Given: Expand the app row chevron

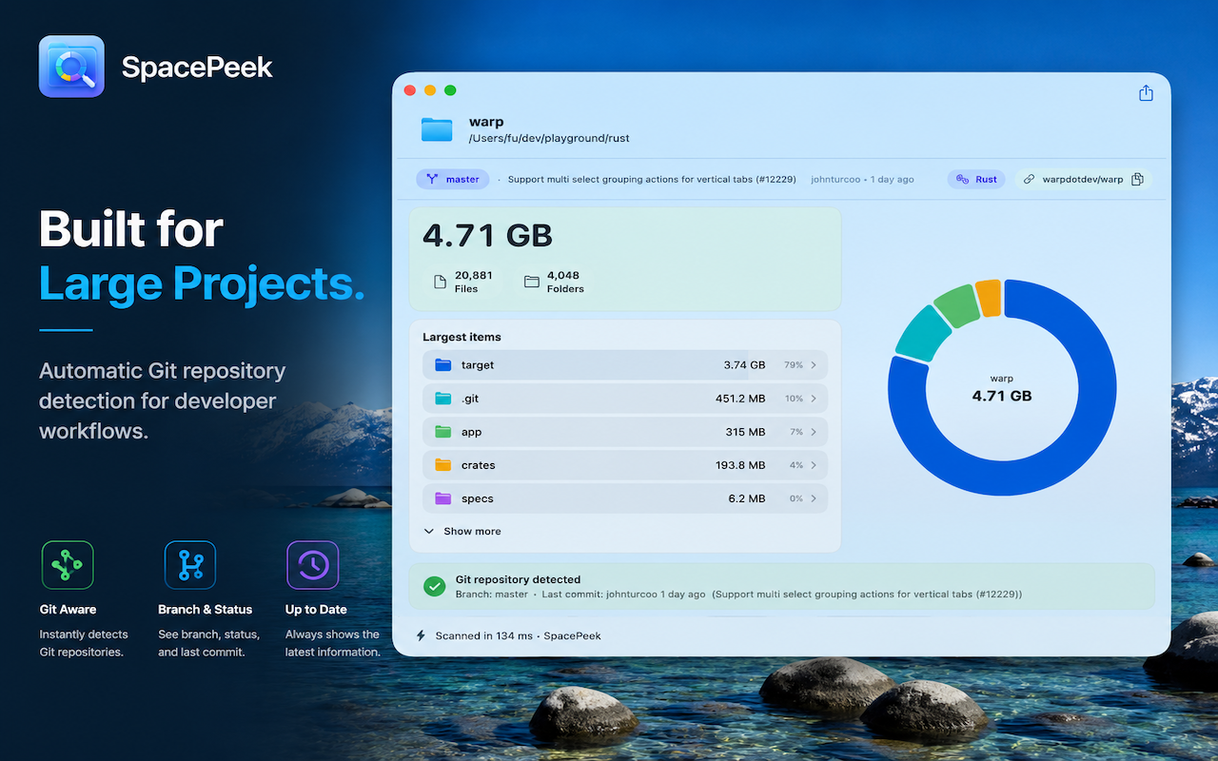Looking at the screenshot, I should [814, 432].
